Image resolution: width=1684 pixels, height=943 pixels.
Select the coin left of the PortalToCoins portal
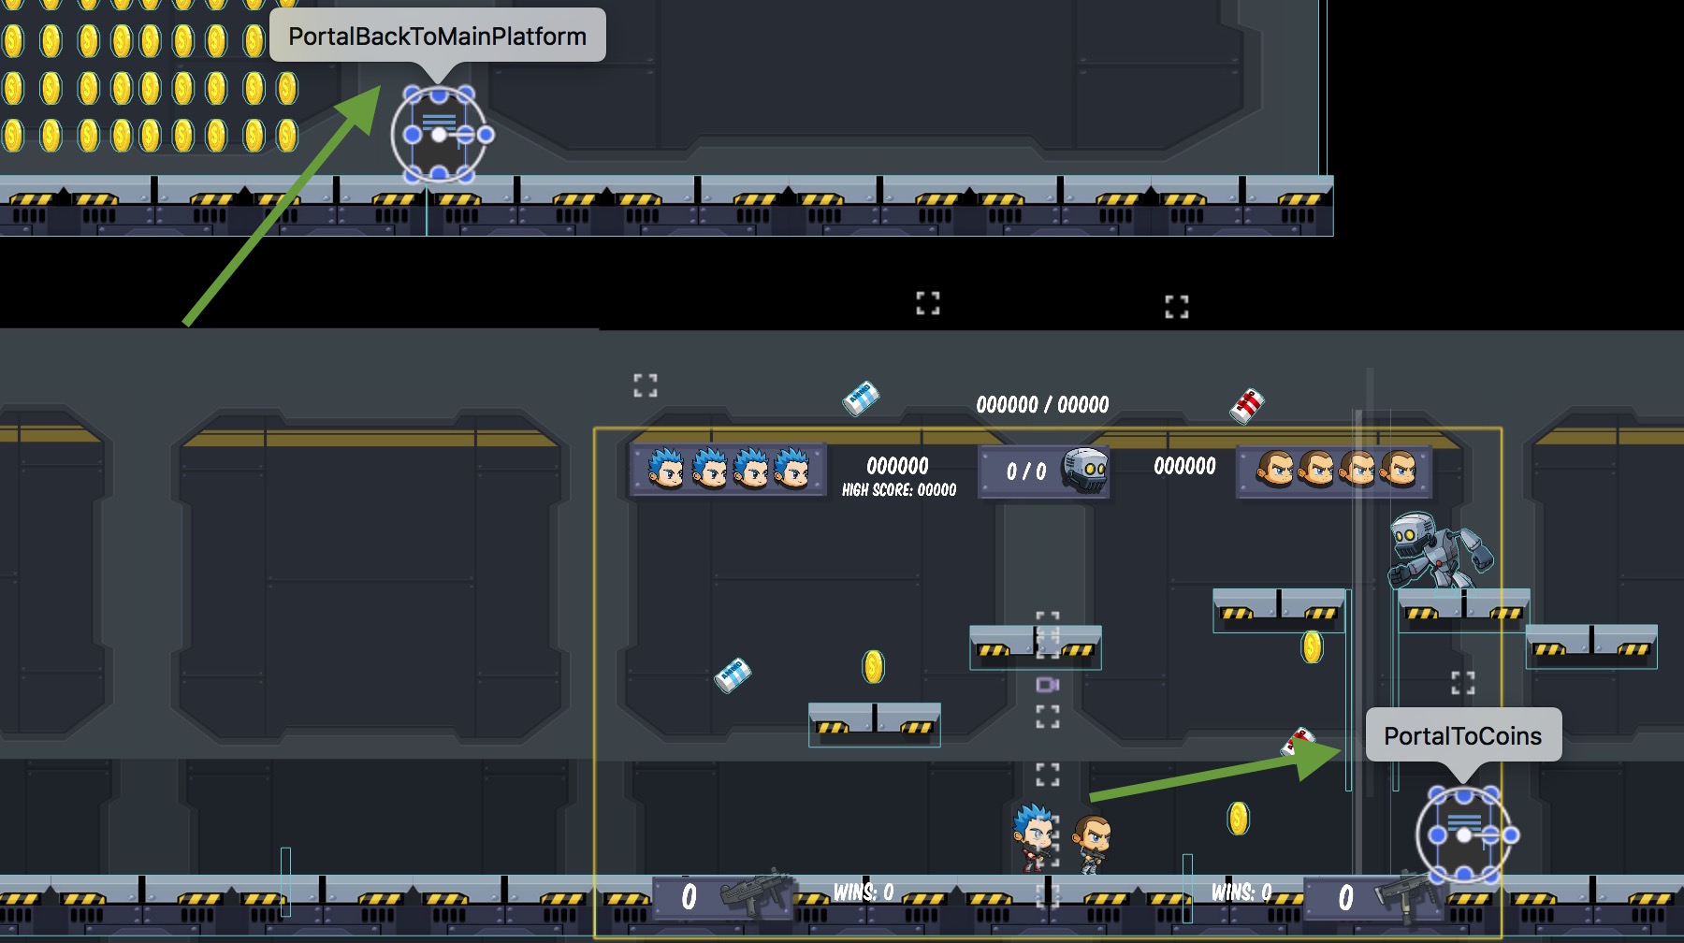1238,819
